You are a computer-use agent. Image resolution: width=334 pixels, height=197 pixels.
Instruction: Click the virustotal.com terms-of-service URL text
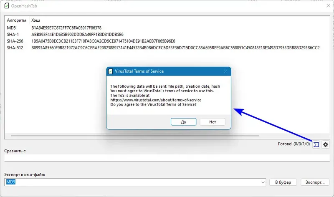pyautogui.click(x=156, y=100)
